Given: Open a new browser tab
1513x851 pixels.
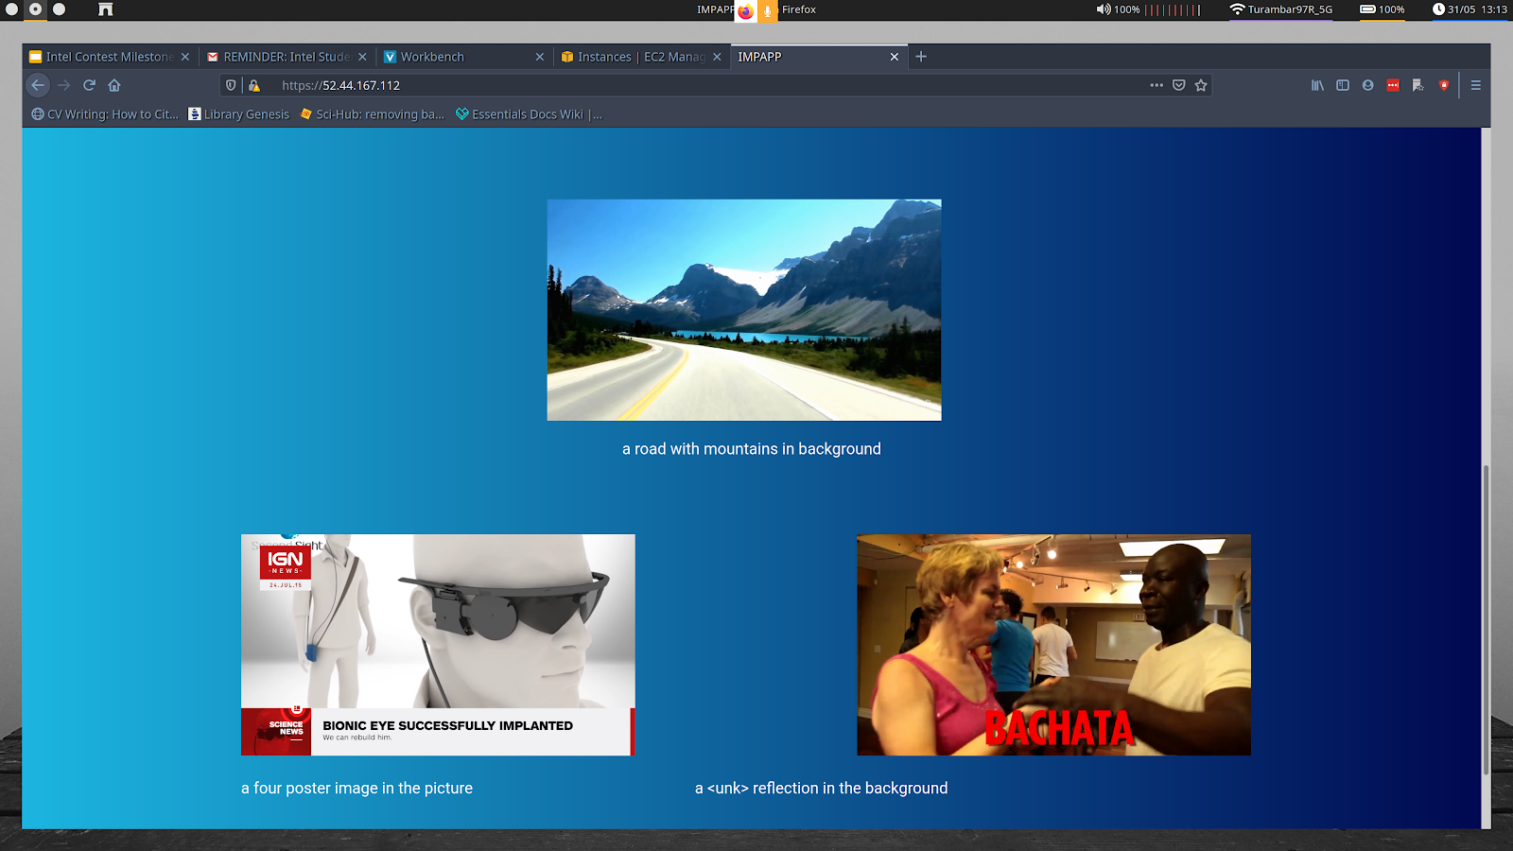Looking at the screenshot, I should click(921, 57).
